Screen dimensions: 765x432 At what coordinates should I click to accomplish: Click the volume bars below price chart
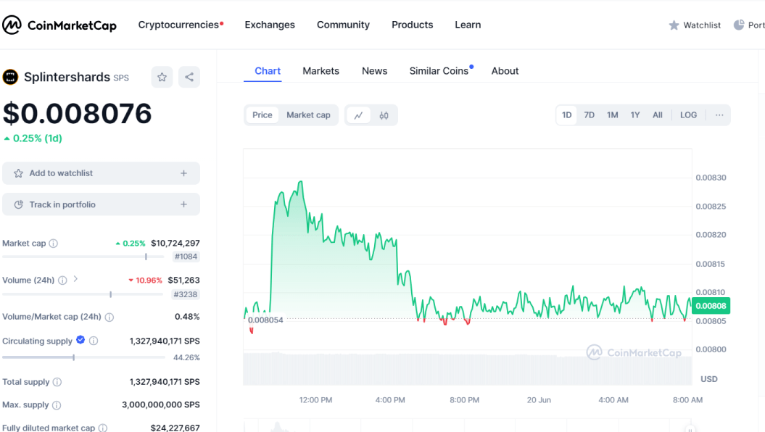coord(468,368)
